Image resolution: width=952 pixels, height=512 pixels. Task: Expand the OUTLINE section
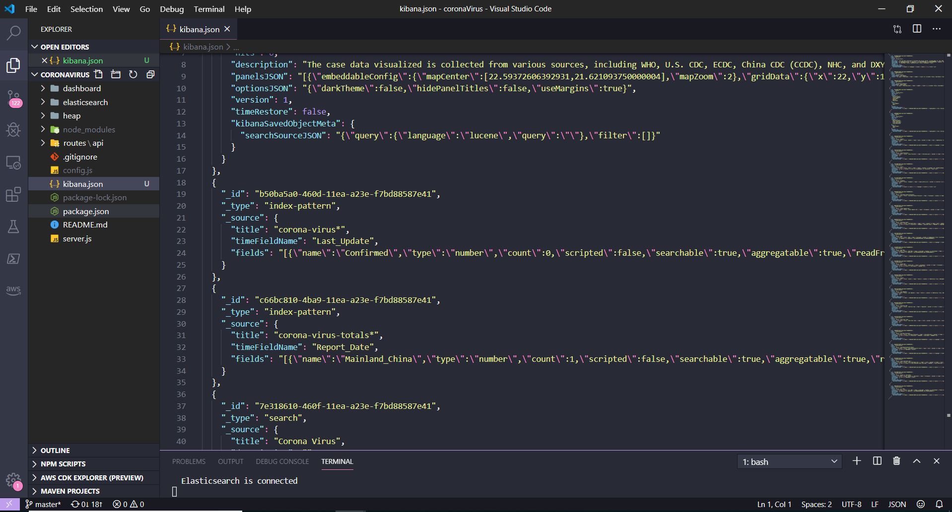tap(94, 451)
